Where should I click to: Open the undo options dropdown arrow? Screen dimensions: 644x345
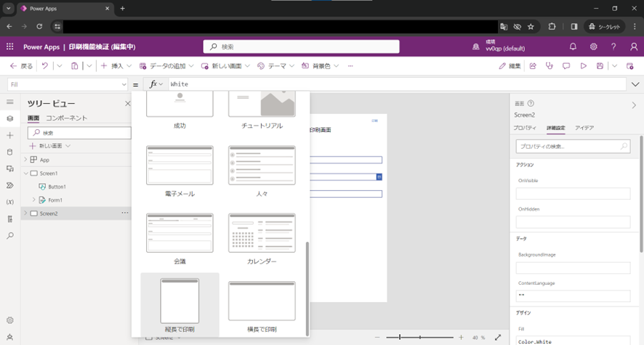point(59,65)
